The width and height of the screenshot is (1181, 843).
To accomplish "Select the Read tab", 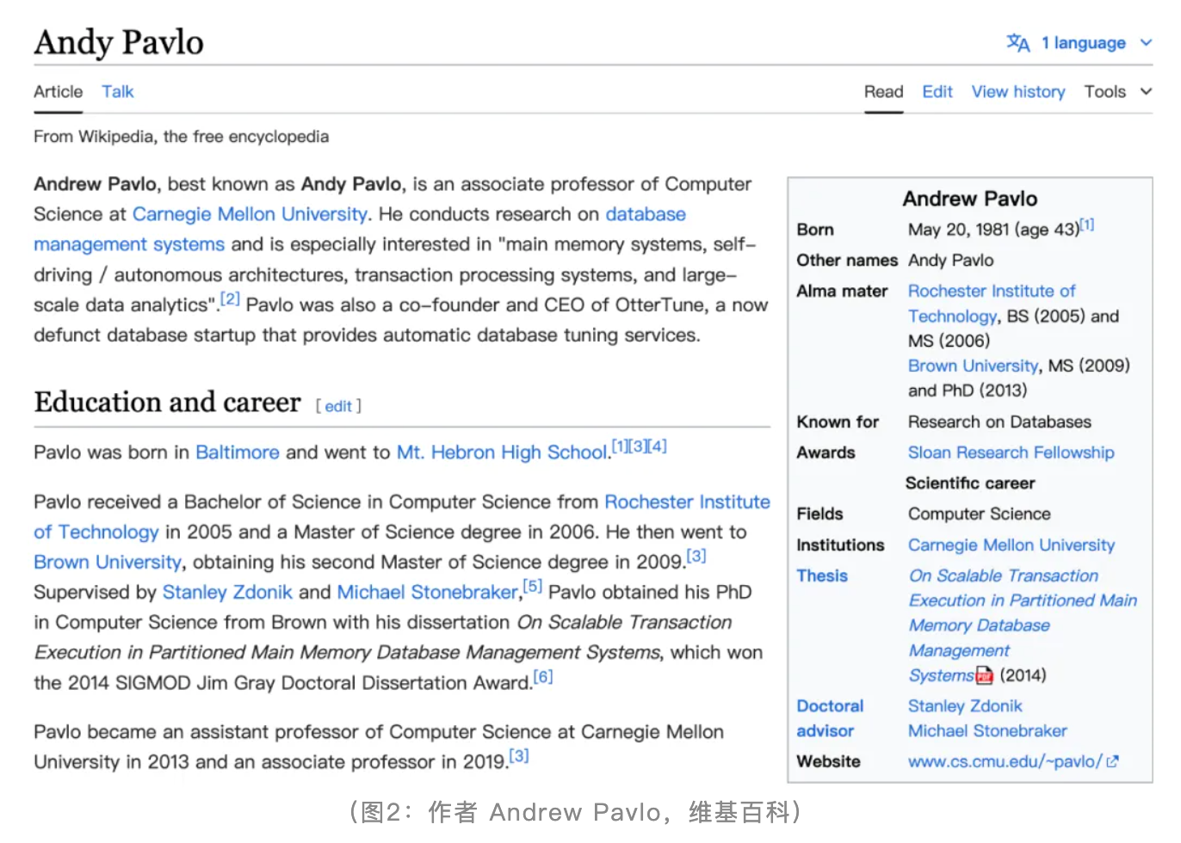I will point(883,92).
